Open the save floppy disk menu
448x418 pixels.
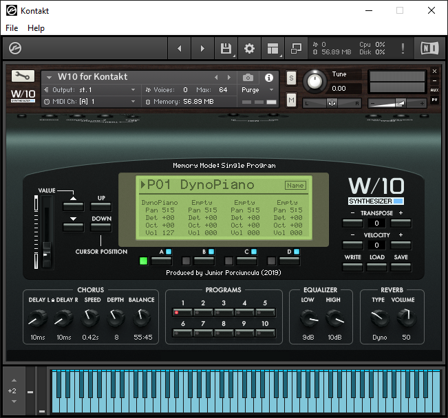click(226, 49)
